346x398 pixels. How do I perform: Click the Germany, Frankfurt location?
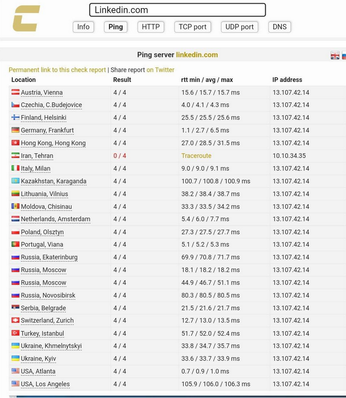click(47, 130)
